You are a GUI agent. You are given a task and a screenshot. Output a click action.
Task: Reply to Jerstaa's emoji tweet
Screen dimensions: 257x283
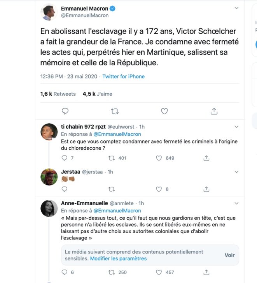point(65,189)
